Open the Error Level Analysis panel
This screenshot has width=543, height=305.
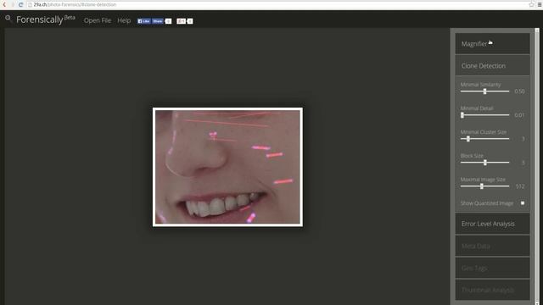(492, 224)
